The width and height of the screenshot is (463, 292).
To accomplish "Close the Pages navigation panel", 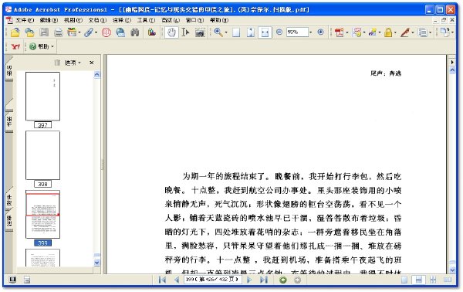I will [x=92, y=63].
